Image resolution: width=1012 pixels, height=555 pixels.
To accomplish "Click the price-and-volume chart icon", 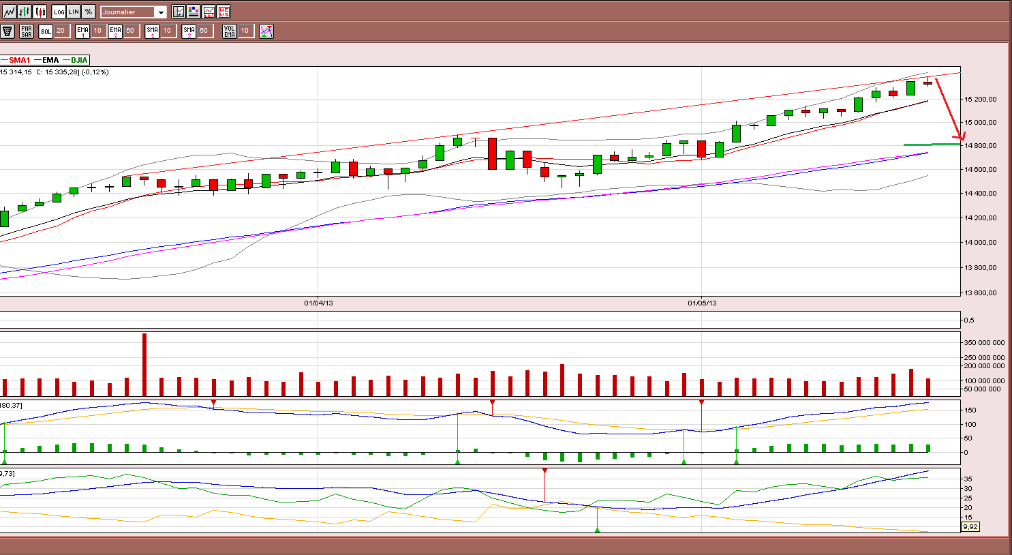I will [x=209, y=12].
